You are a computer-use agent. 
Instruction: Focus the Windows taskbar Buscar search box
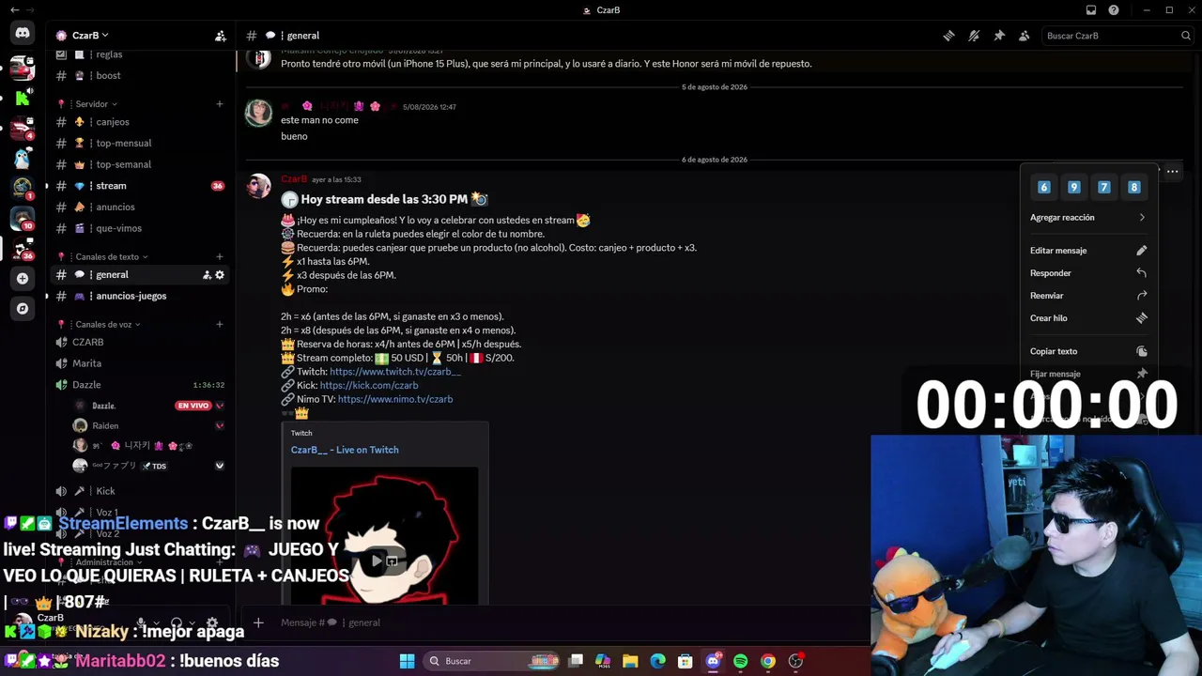pyautogui.click(x=492, y=661)
